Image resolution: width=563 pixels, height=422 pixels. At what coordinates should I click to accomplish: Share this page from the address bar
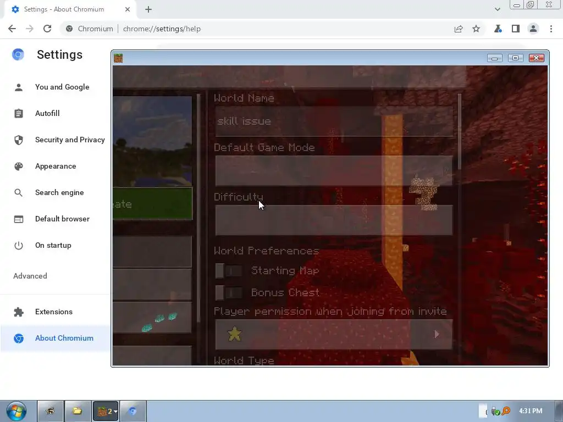point(459,29)
